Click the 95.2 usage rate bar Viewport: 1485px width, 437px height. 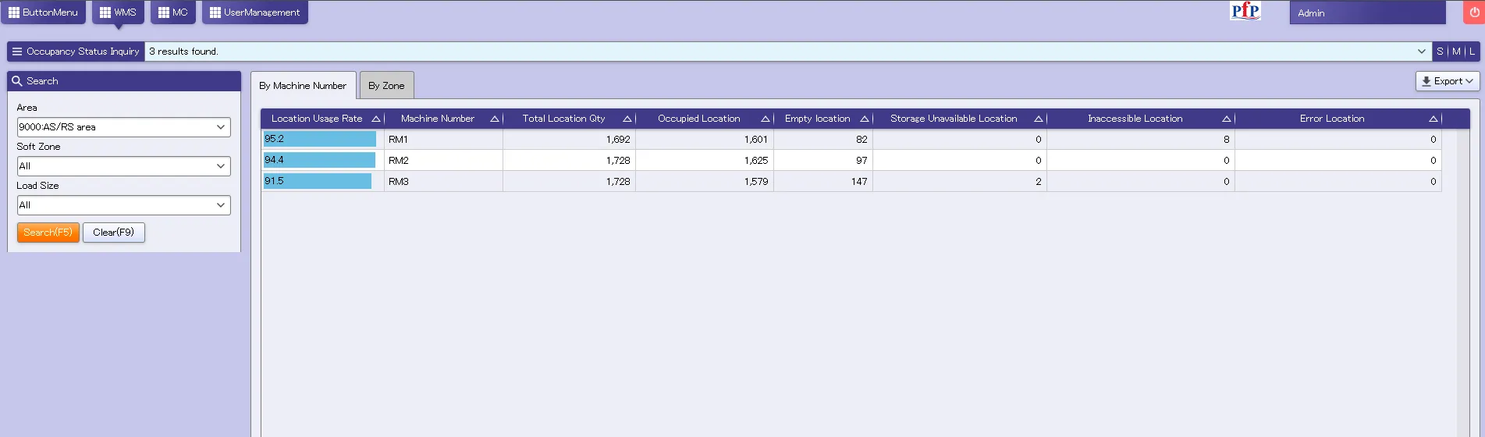coord(320,139)
